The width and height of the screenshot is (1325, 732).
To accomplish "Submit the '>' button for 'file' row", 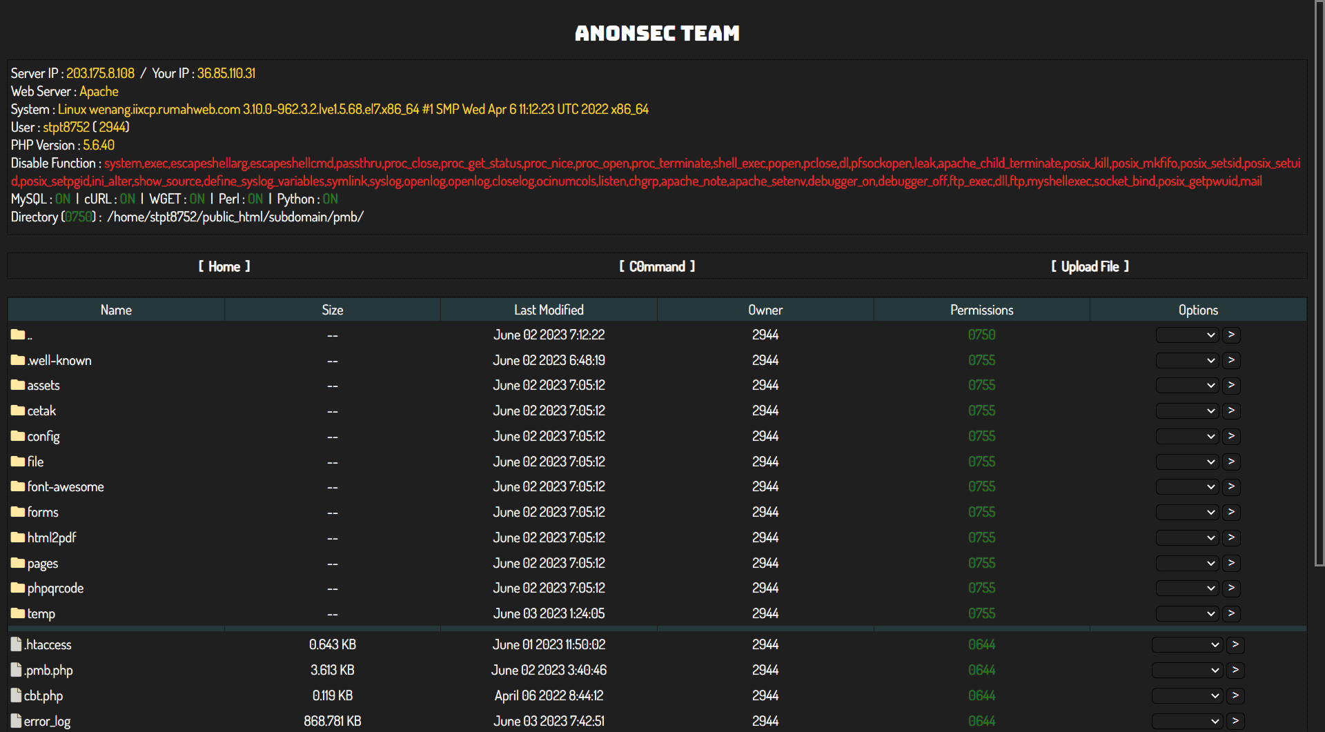I will [x=1231, y=462].
